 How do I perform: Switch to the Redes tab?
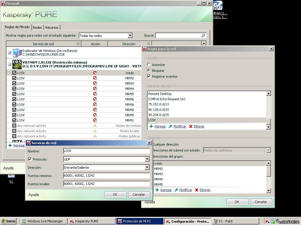pos(37,28)
